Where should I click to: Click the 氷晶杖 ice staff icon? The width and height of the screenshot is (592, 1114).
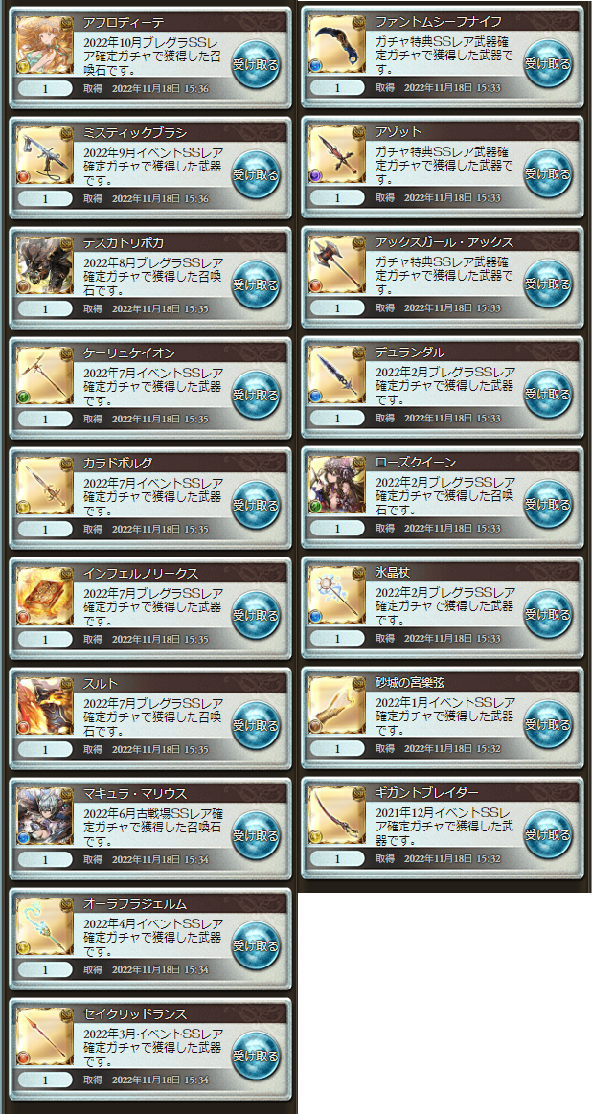pyautogui.click(x=337, y=595)
